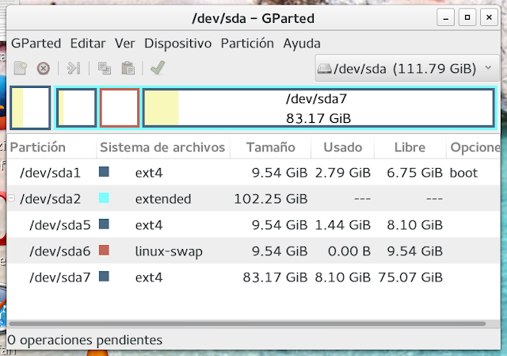This screenshot has height=356, width=507.
Task: Click the ext4 color swatch for /dev/sda7
Action: pyautogui.click(x=104, y=277)
